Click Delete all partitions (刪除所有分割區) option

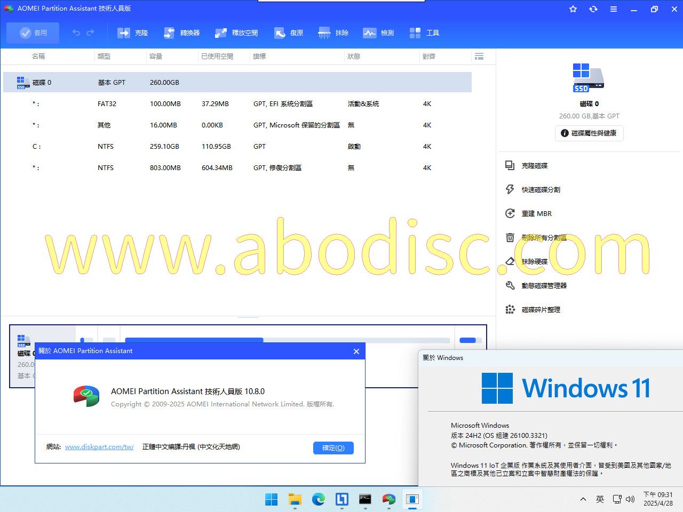pos(536,237)
